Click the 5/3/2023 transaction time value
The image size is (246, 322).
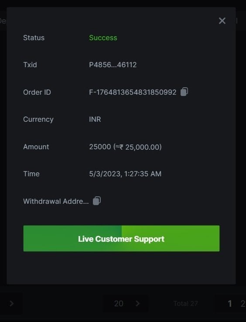point(125,174)
